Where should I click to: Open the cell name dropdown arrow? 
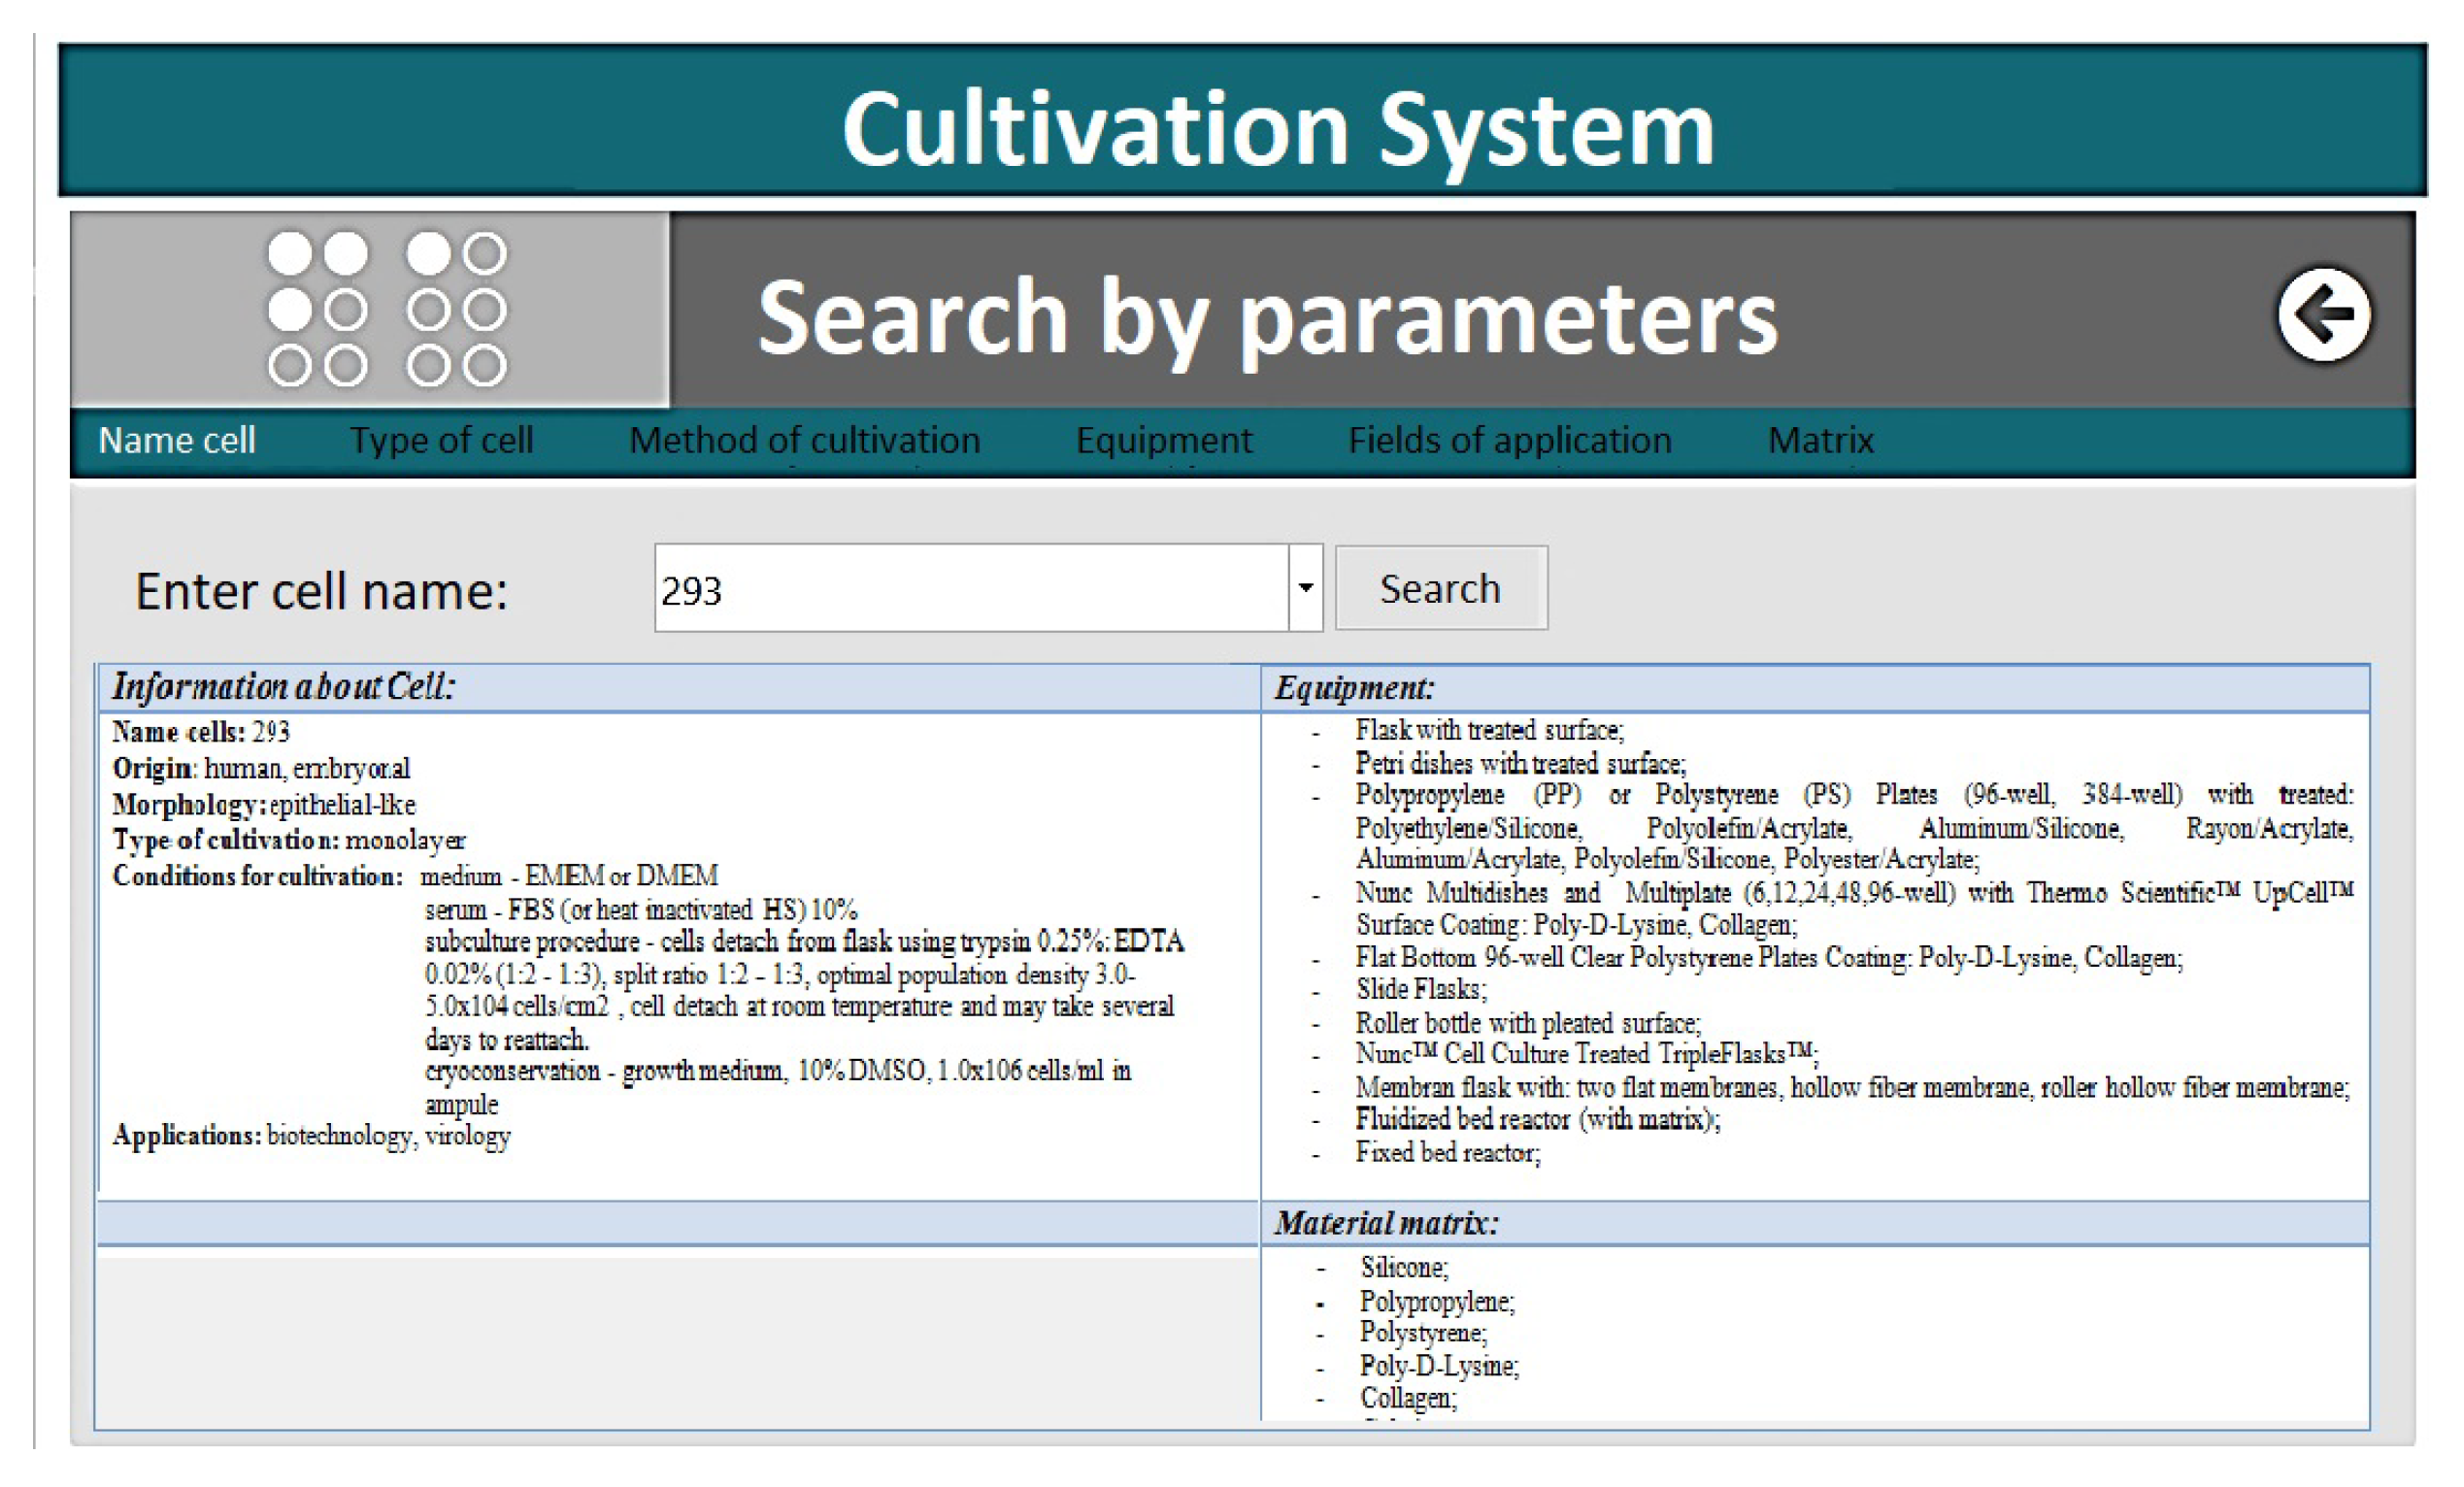1304,588
